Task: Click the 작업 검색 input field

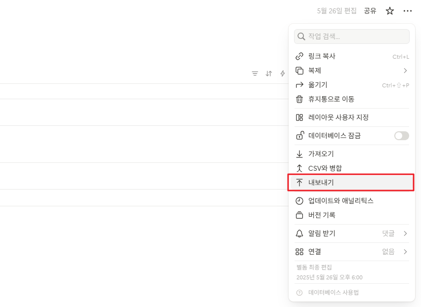Action: 351,36
